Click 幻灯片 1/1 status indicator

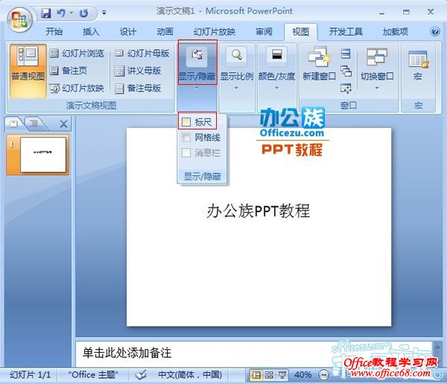[x=30, y=375]
